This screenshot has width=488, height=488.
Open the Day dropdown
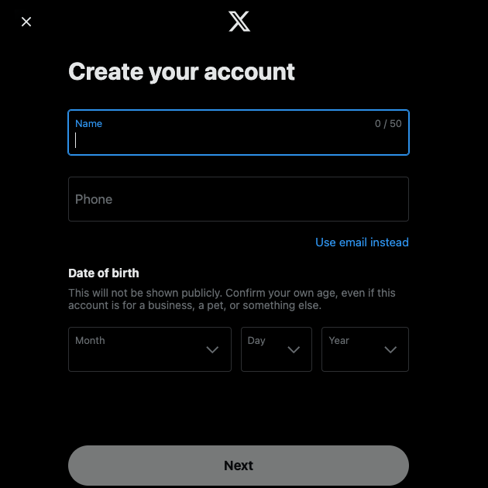pyautogui.click(x=277, y=349)
